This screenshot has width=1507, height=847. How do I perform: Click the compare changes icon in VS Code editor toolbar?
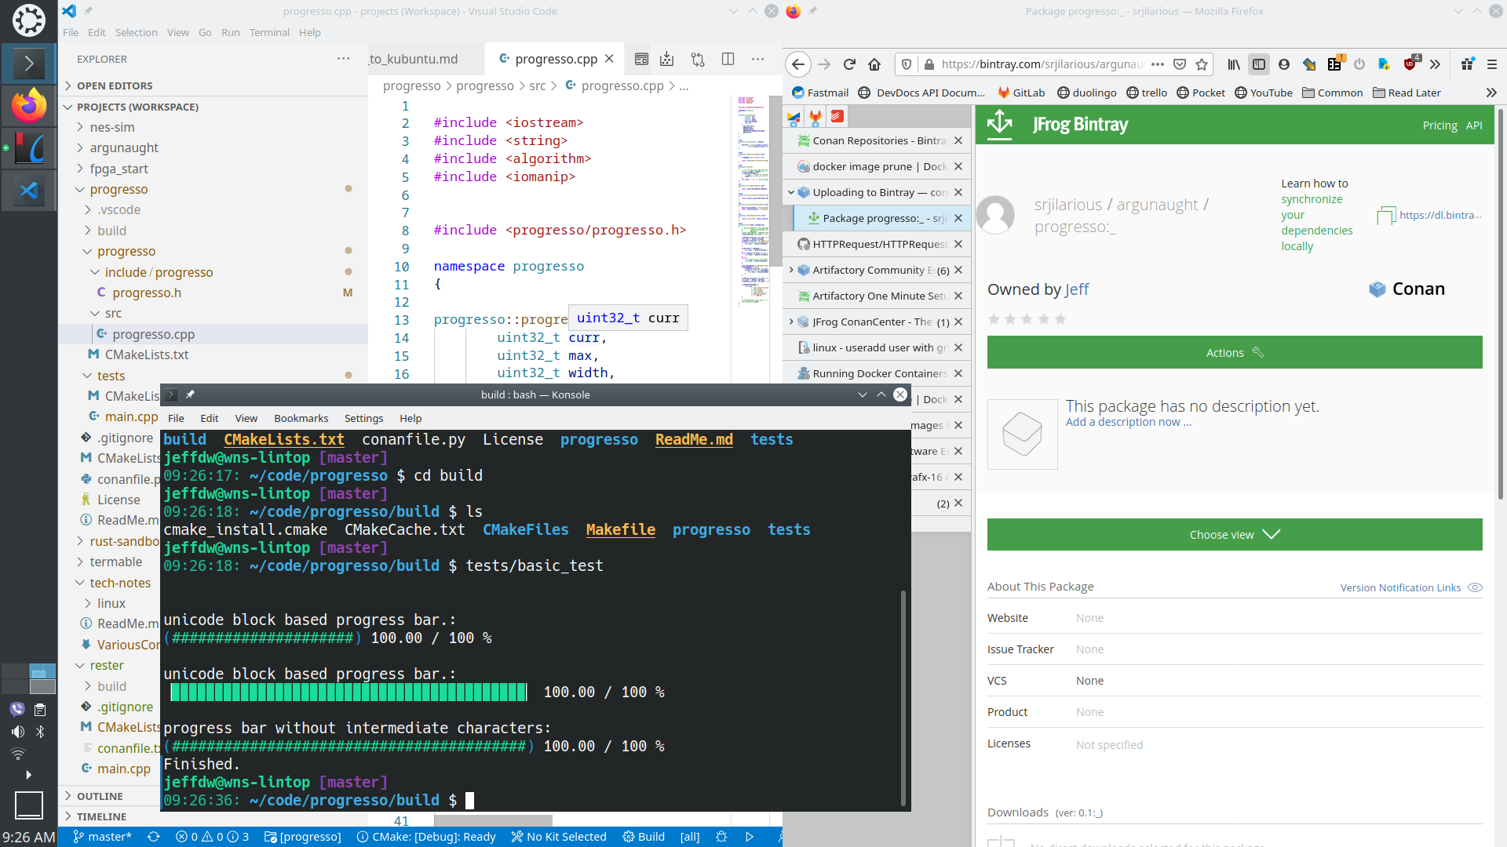698,59
